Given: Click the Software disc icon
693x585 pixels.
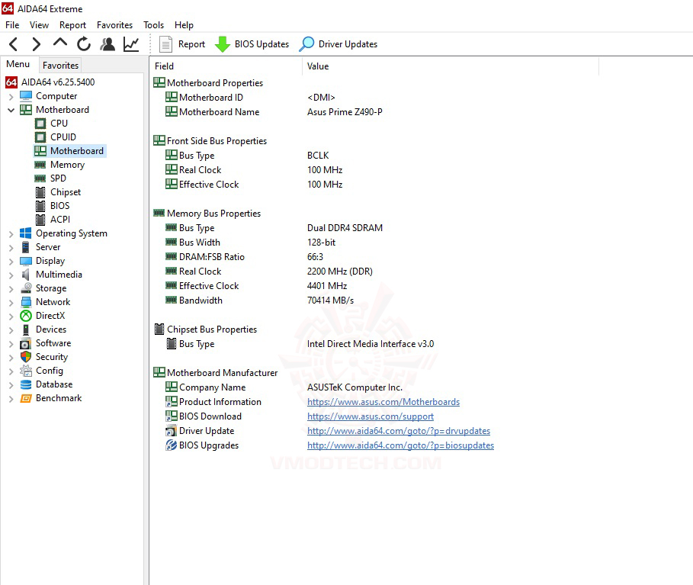Looking at the screenshot, I should point(26,343).
